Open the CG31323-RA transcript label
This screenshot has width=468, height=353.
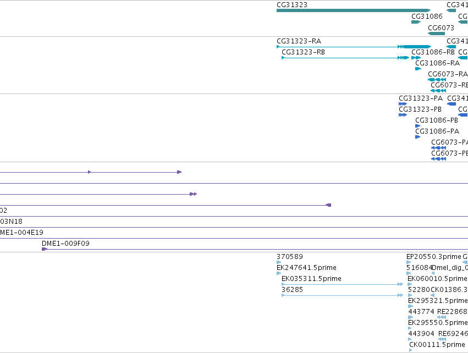pyautogui.click(x=299, y=41)
